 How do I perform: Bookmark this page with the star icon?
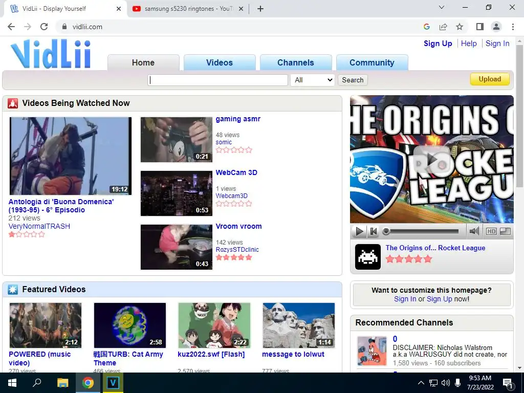(460, 27)
